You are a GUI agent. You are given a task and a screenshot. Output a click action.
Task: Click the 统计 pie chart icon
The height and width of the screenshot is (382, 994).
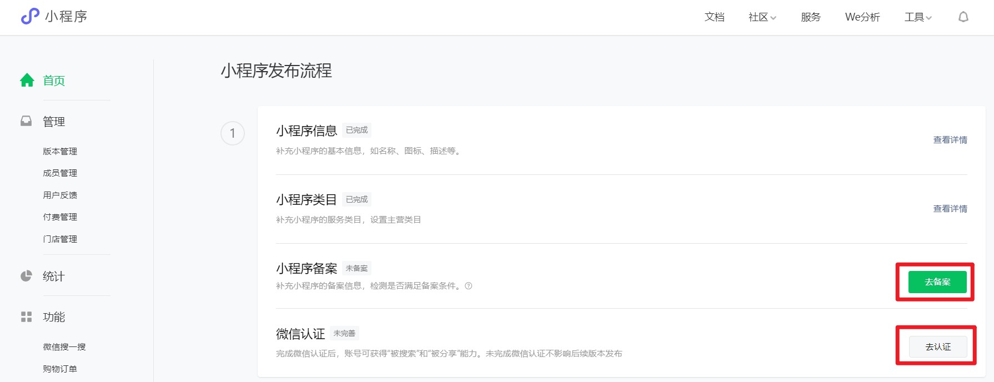click(x=26, y=276)
